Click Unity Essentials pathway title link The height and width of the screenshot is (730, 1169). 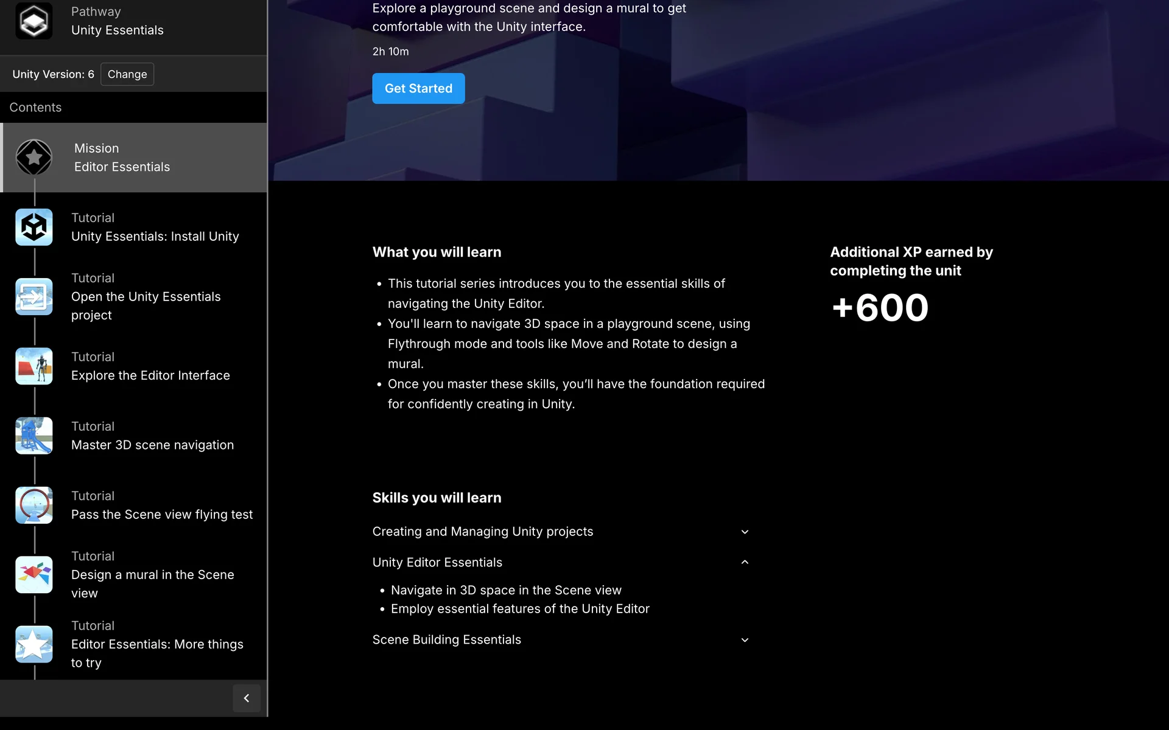tap(117, 30)
